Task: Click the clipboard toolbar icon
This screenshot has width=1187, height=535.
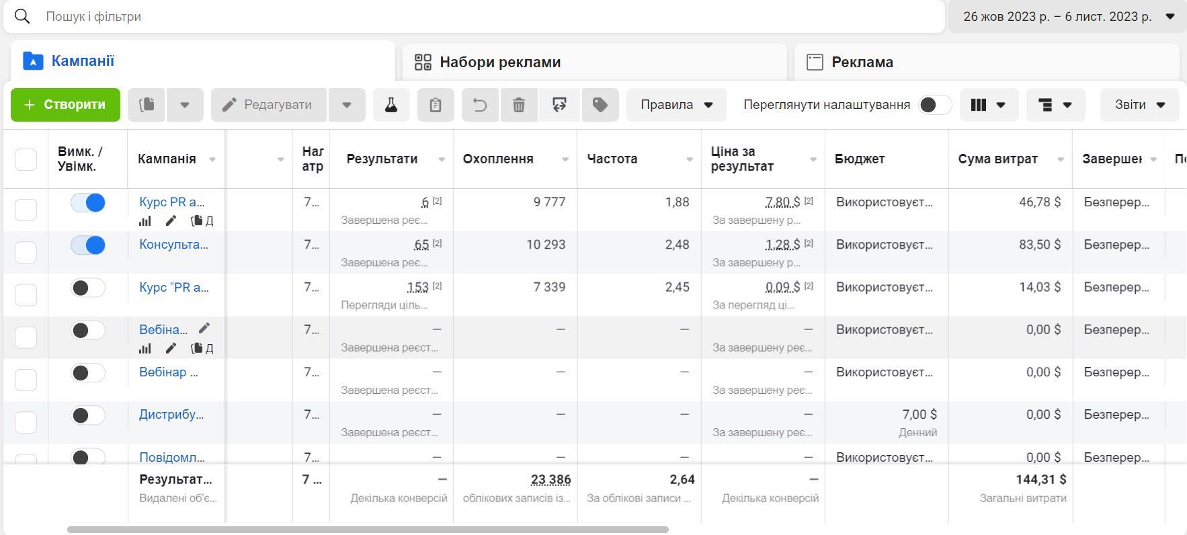Action: tap(435, 105)
